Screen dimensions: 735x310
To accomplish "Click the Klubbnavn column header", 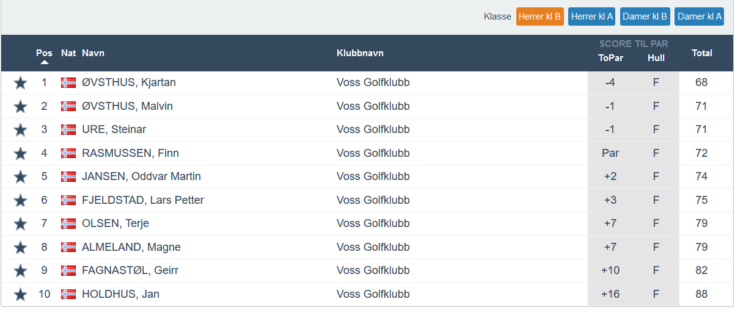I will pos(360,53).
